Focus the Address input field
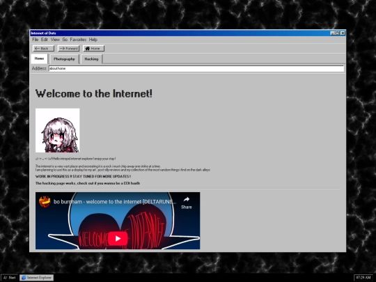Viewport: 376px width, 282px height. 196,68
